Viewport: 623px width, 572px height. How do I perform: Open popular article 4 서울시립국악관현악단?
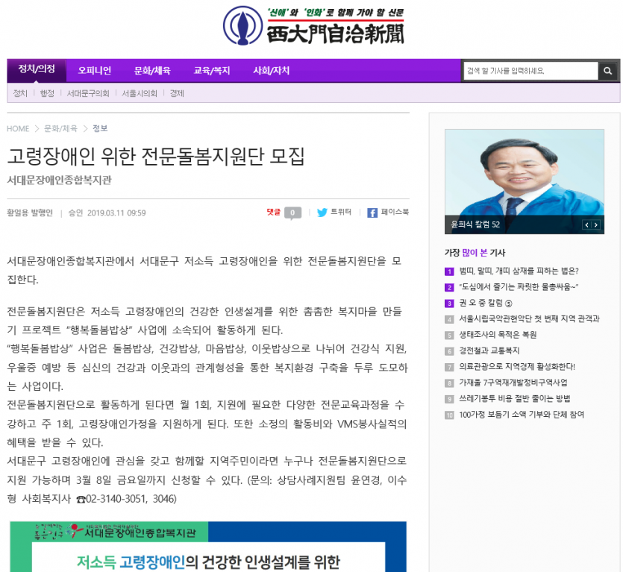click(529, 318)
